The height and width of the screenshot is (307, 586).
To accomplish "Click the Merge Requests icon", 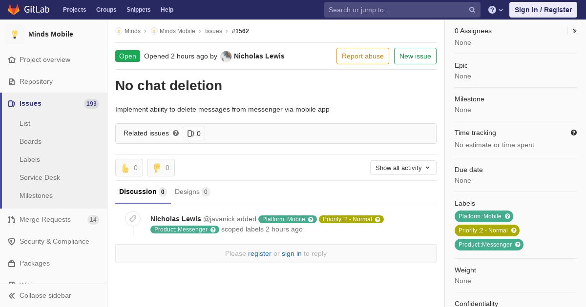I will 12,220.
